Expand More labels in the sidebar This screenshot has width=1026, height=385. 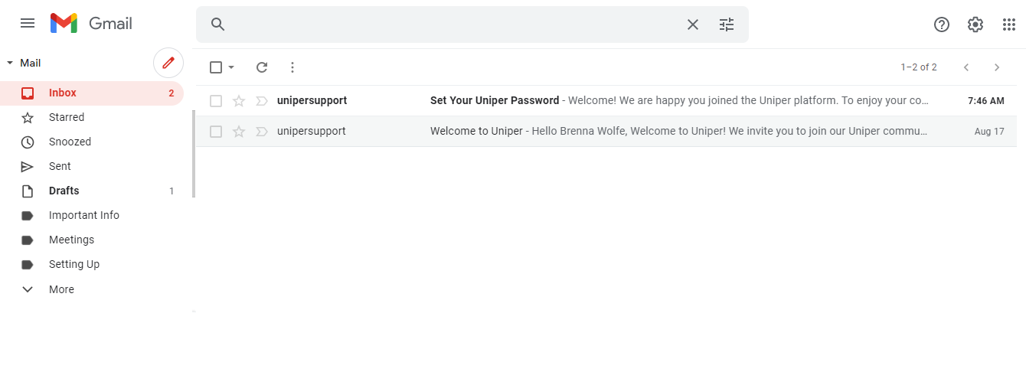(x=61, y=289)
